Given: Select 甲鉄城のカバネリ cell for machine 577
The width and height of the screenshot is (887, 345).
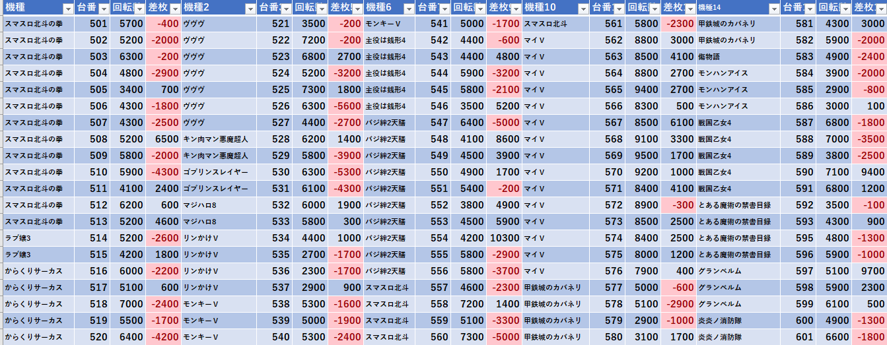Looking at the screenshot, I should tap(555, 287).
